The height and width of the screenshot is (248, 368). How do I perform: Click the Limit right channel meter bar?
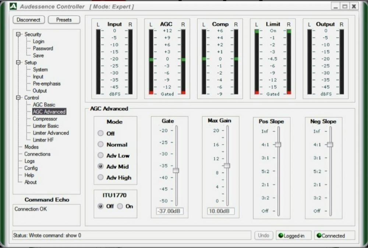pos(289,62)
